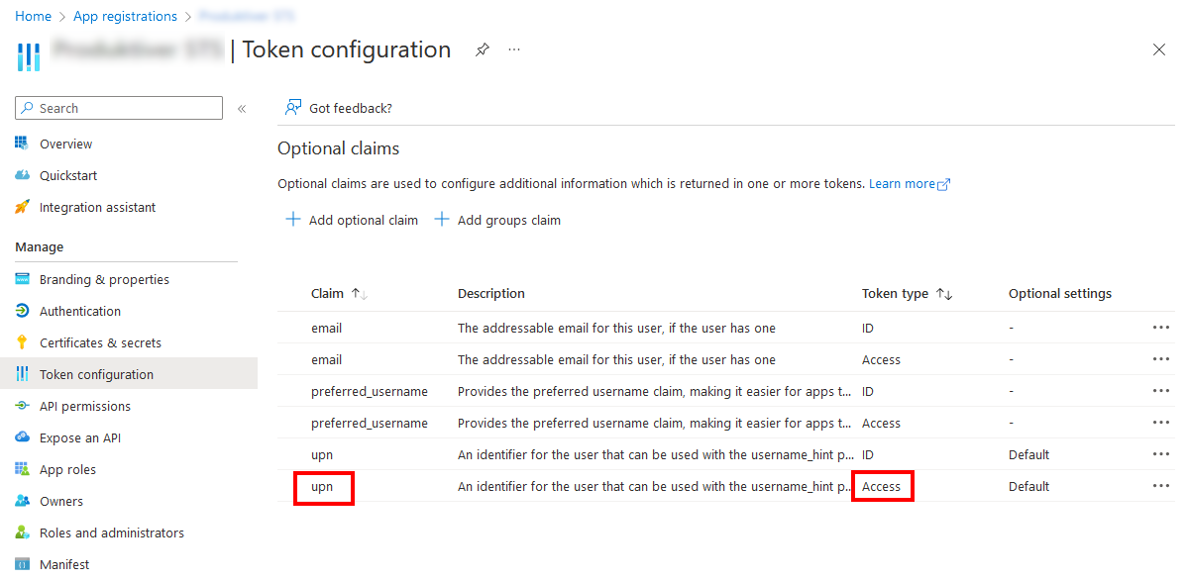The image size is (1188, 581).
Task: View the app Owners
Action: click(61, 501)
